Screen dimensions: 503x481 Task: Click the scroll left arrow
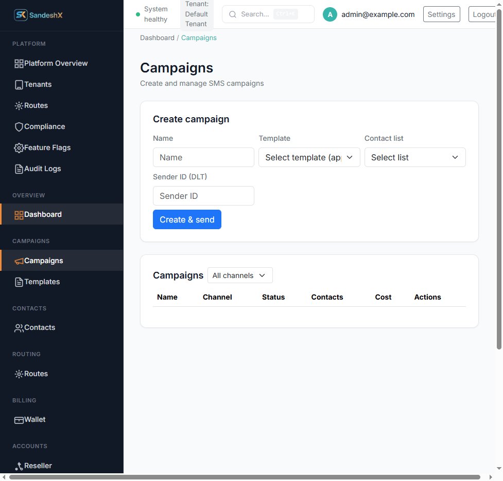click(x=4, y=477)
